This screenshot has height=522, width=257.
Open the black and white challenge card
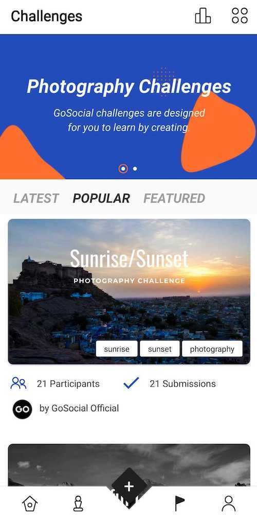129,464
